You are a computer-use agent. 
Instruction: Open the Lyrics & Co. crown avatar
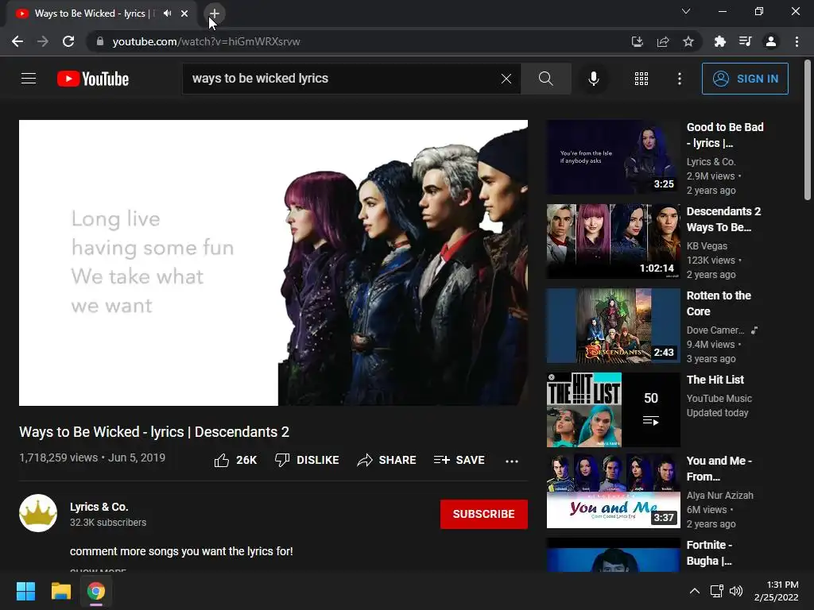[38, 513]
